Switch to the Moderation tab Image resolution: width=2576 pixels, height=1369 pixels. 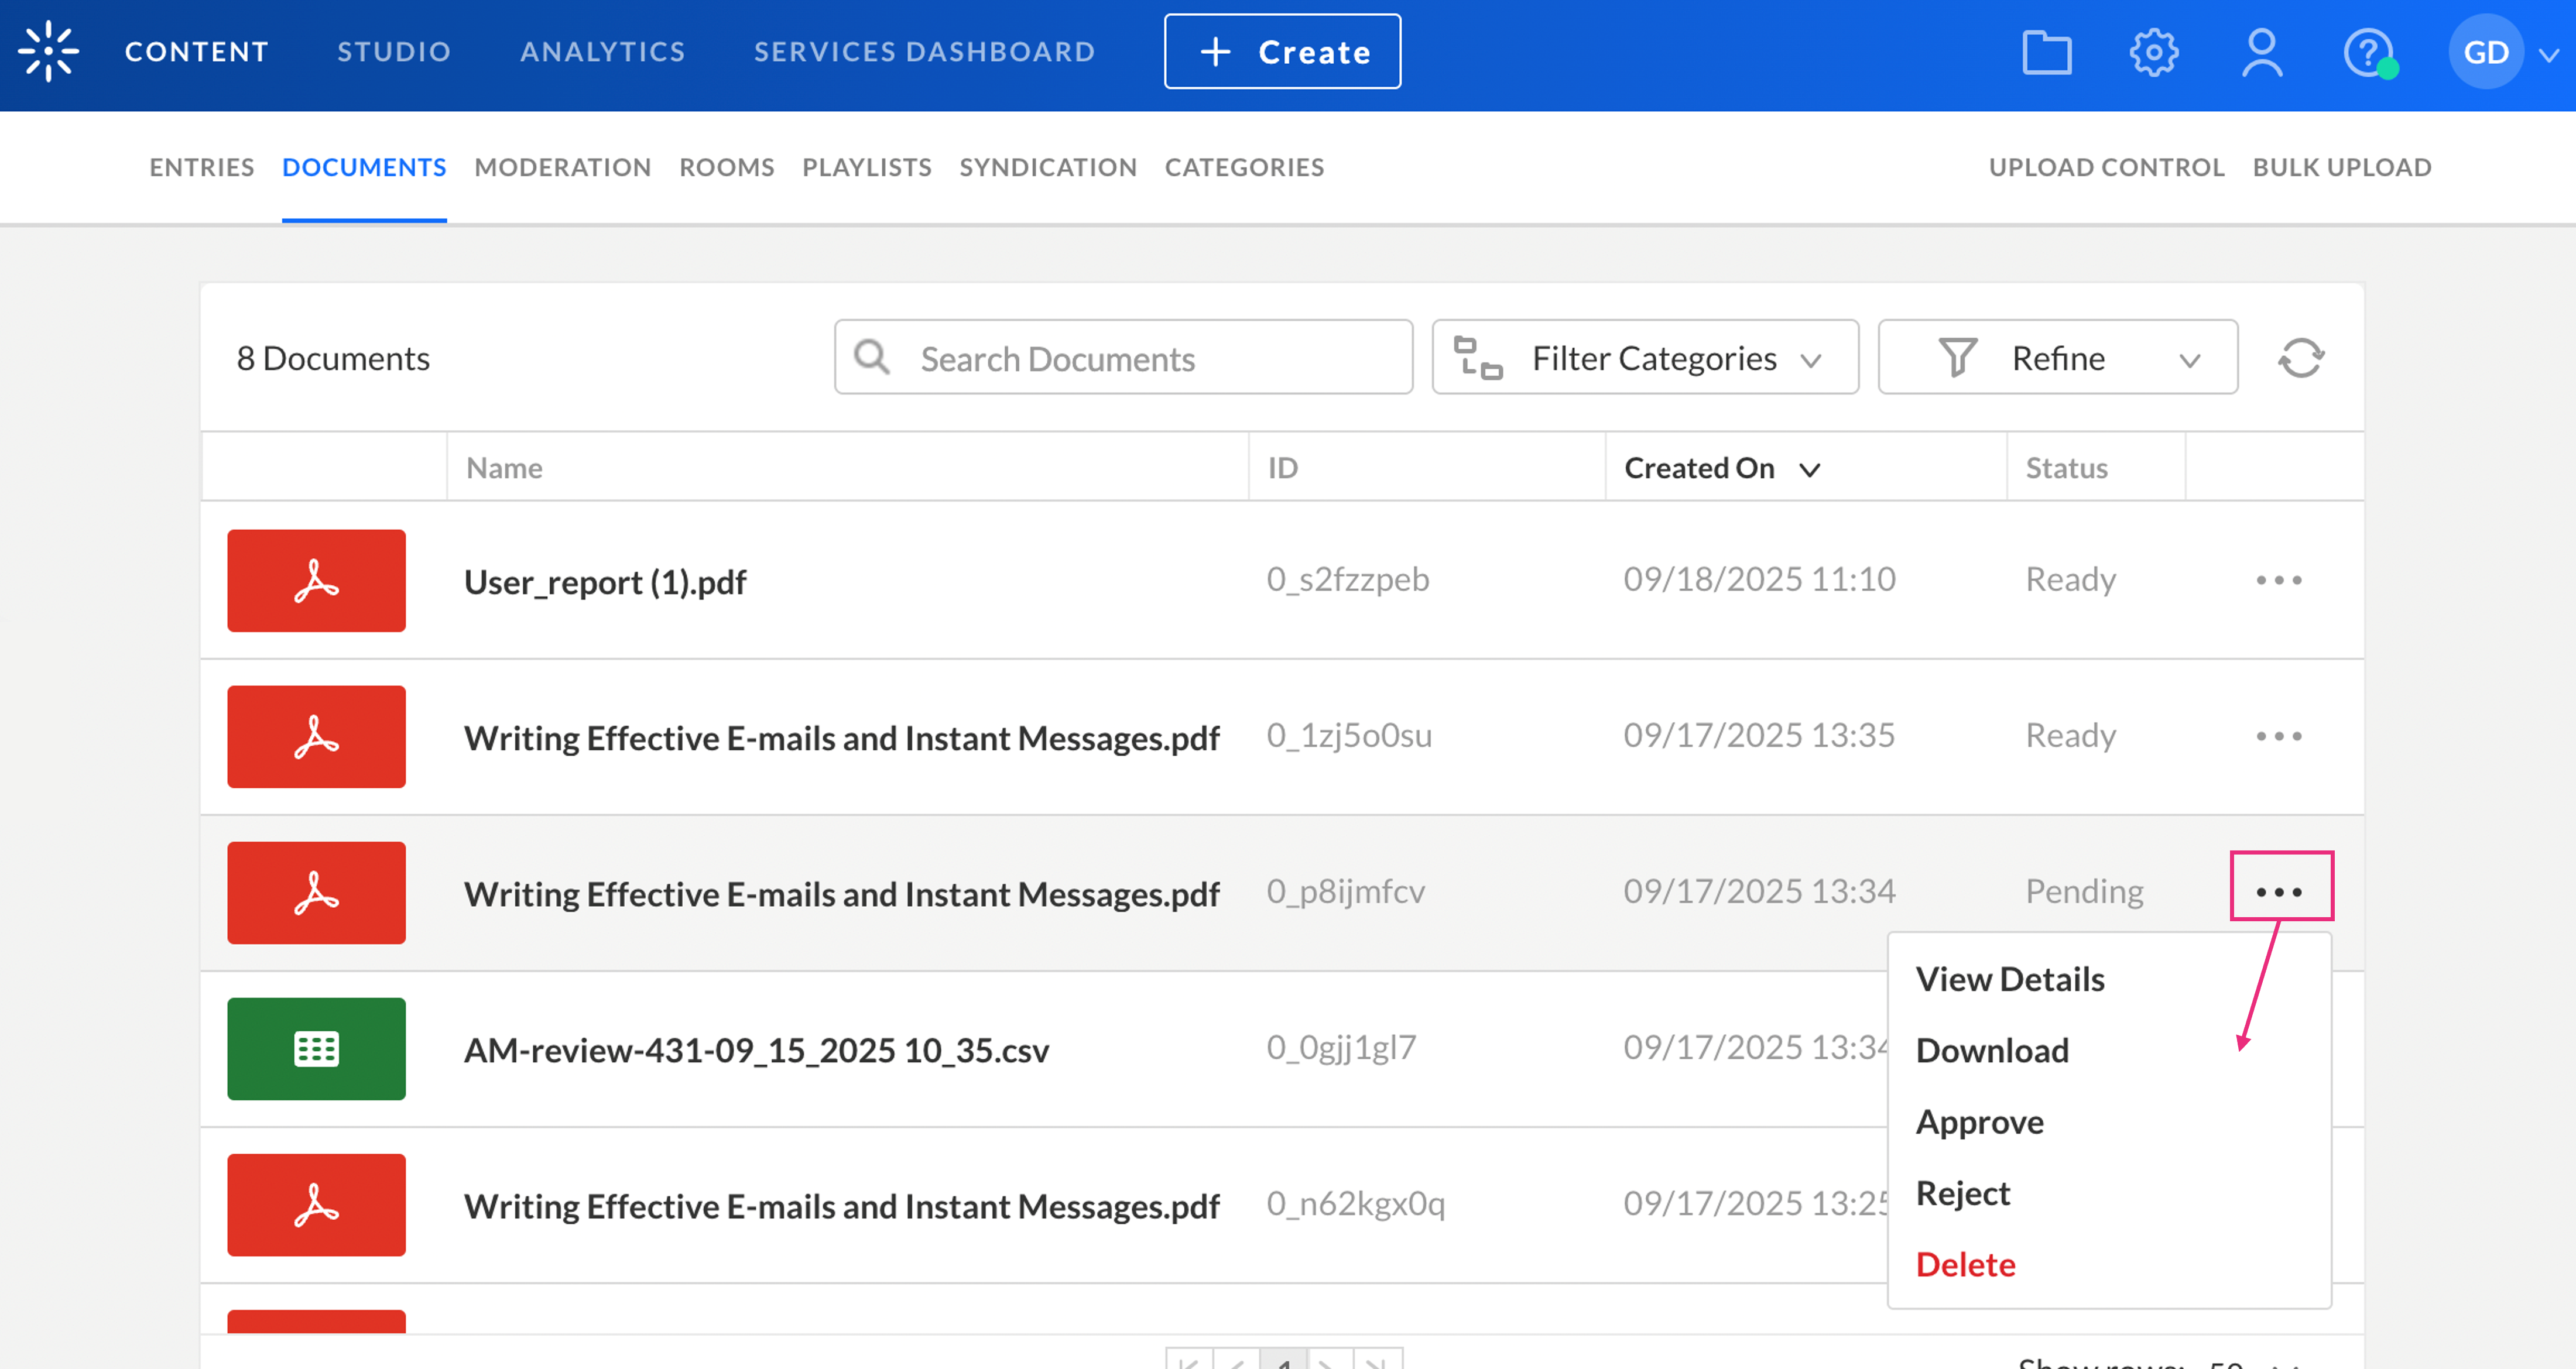(x=562, y=167)
